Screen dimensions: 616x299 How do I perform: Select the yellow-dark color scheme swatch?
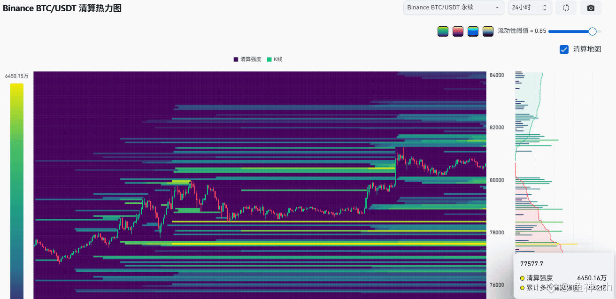[x=488, y=31]
